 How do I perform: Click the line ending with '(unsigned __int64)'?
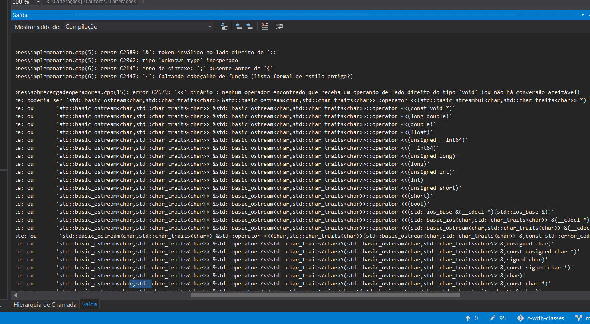coord(242,140)
